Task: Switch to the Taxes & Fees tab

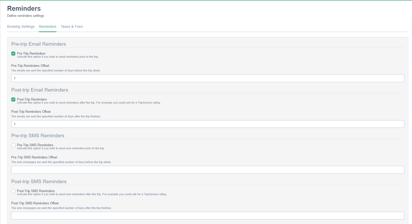Action: (x=72, y=27)
